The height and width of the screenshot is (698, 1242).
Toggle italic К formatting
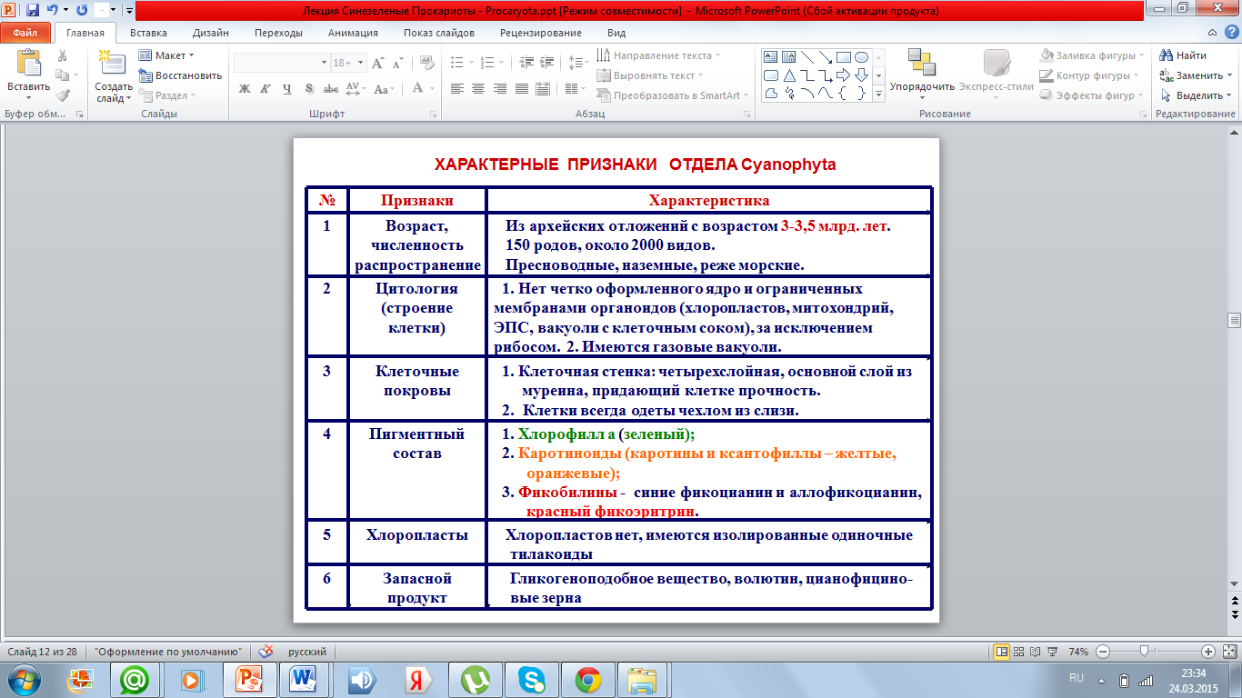pos(265,88)
